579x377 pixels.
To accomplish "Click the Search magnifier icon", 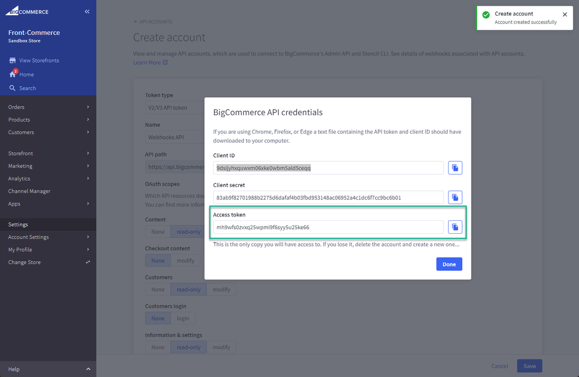I will point(12,88).
